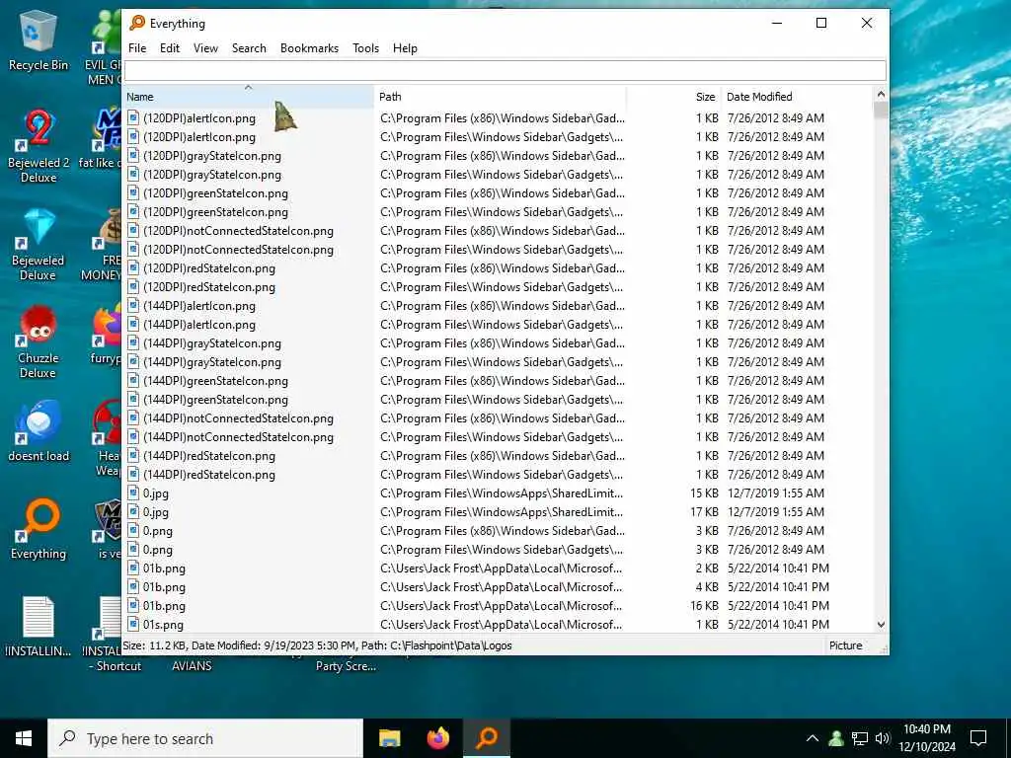The width and height of the screenshot is (1011, 758).
Task: Select the 15 KB 0.jpg file icon
Action: tap(133, 493)
